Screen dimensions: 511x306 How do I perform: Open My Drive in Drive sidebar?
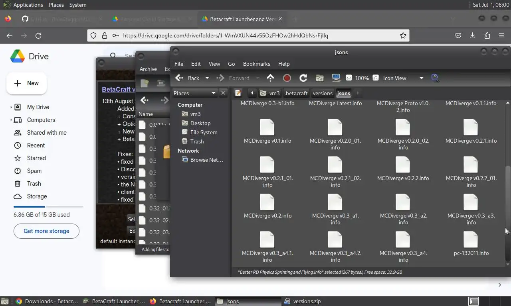(38, 107)
